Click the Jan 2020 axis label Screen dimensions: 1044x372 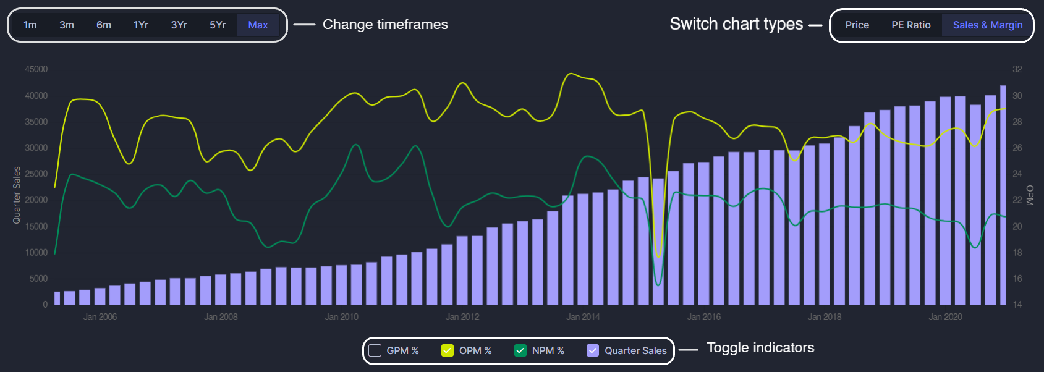pos(945,317)
